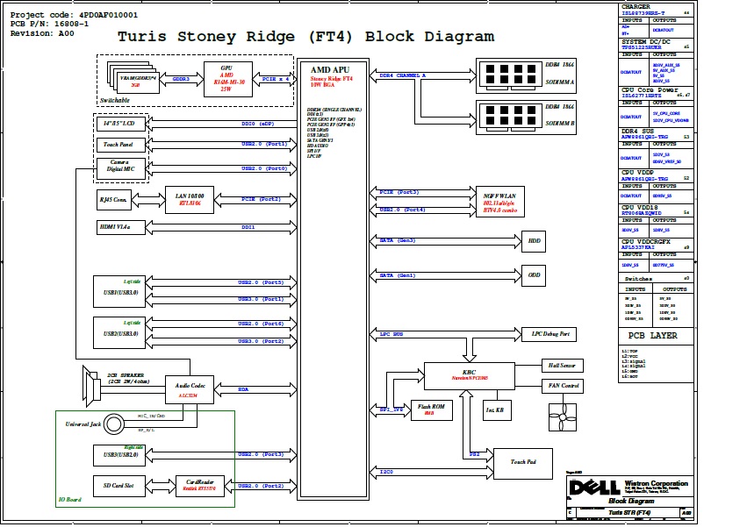Click the PCIE (Port2) bus label
The height and width of the screenshot is (527, 747).
261,199
